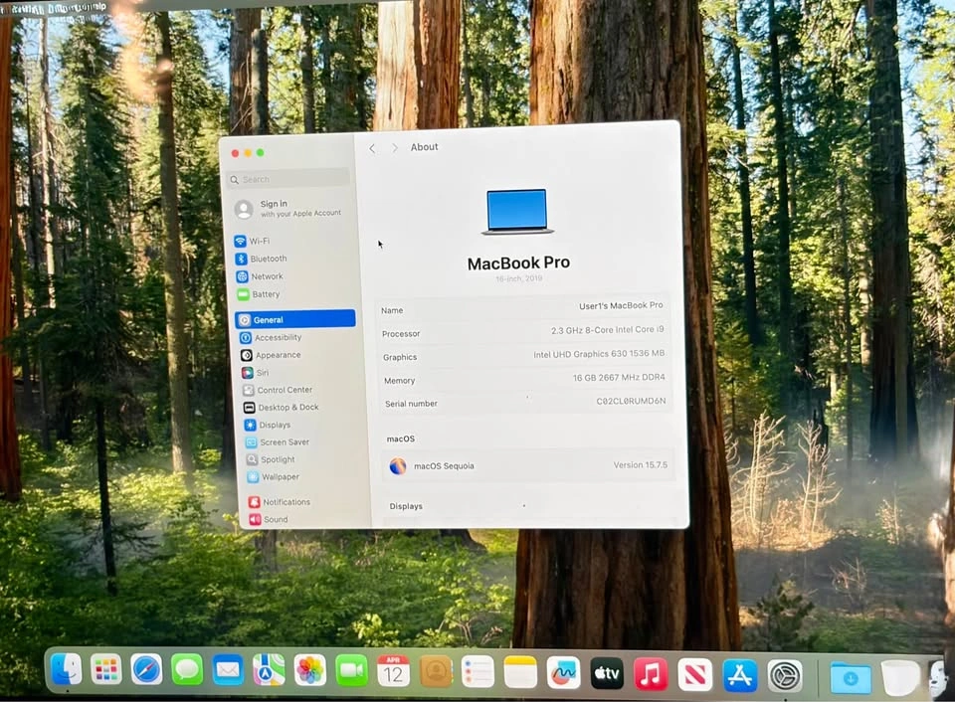This screenshot has height=702, width=955.
Task: Open Bluetooth settings in sidebar
Action: coord(262,259)
